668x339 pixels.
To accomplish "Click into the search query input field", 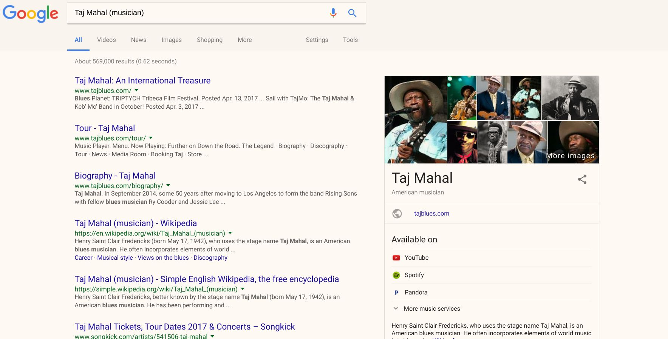I will (196, 13).
